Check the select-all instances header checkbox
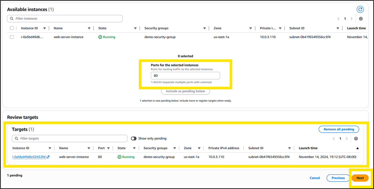 point(12,28)
